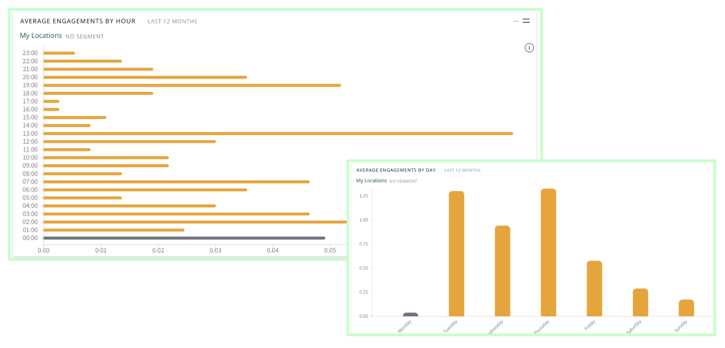
Task: Open the three-dot more options menu
Action: 516,21
